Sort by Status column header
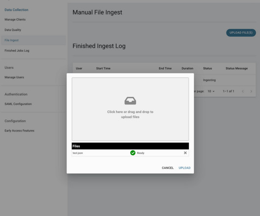 tap(208, 68)
